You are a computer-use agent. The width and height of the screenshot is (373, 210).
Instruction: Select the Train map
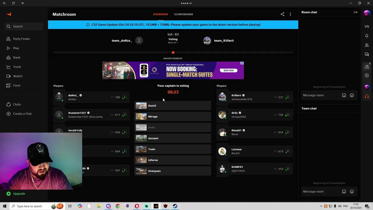coord(173,149)
